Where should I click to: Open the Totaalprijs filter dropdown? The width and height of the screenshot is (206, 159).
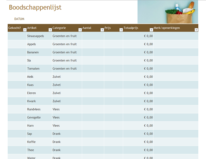pos(151,30)
